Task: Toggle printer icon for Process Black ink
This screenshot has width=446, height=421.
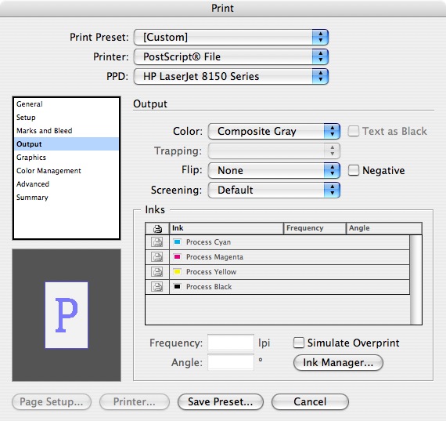Action: click(x=157, y=286)
